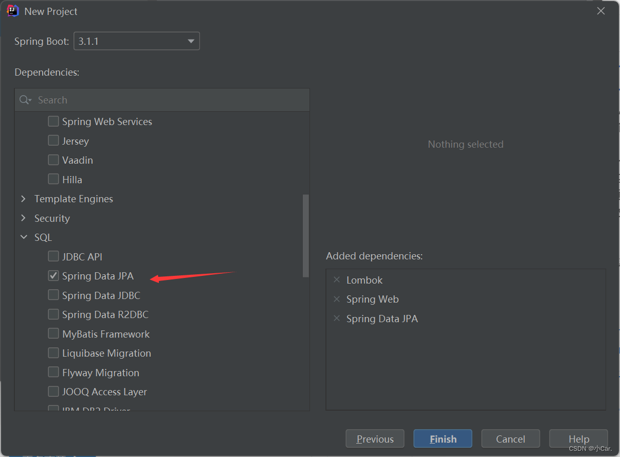Screen dimensions: 620x457
Task: Click the dependency list scrollbar thumb
Action: click(x=306, y=236)
